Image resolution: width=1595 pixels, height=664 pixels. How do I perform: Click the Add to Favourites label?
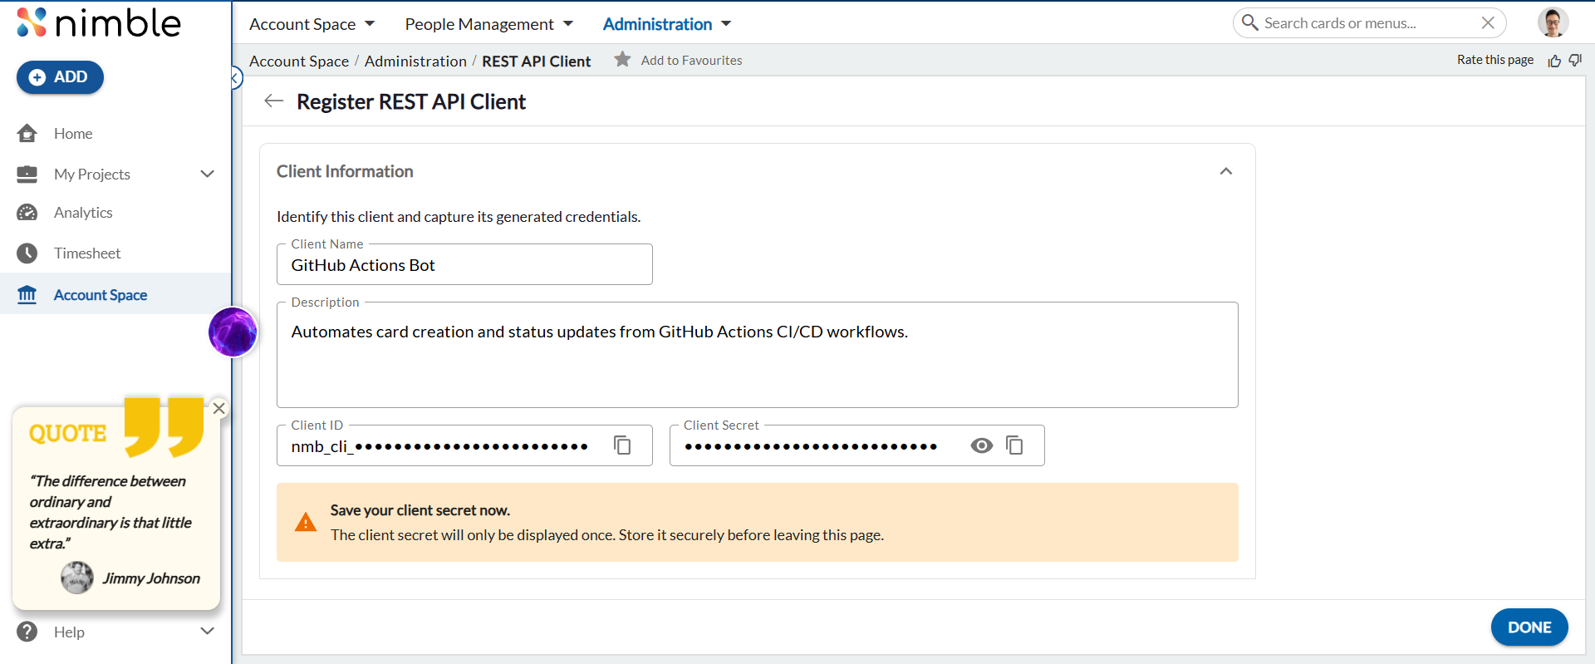click(x=692, y=61)
